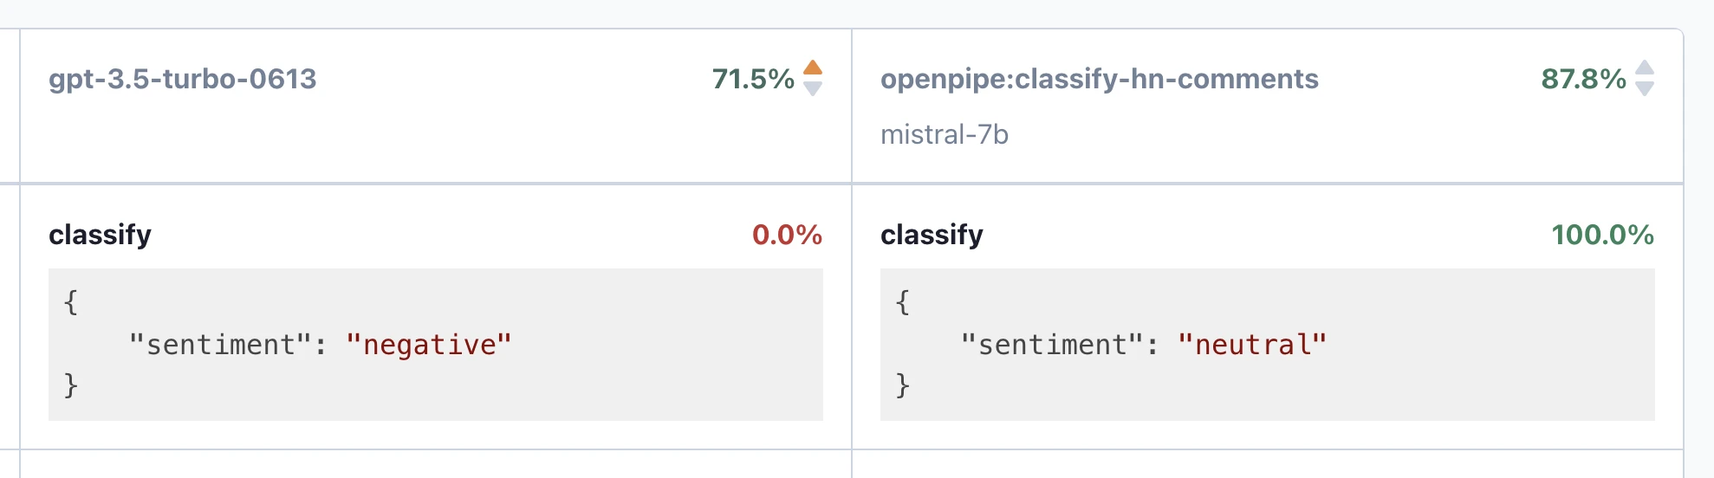Click the "neutral" sentiment value

[x=1251, y=345]
